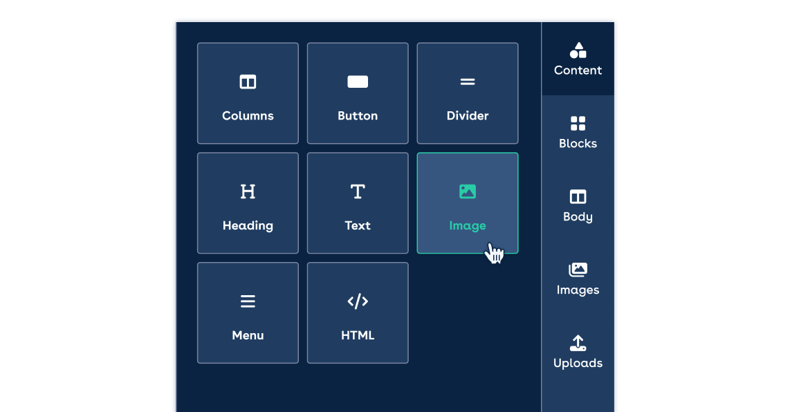Switch to the Uploads tab label

point(578,364)
